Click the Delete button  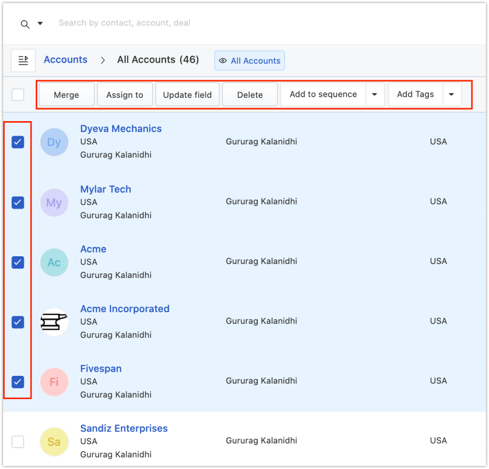click(250, 95)
